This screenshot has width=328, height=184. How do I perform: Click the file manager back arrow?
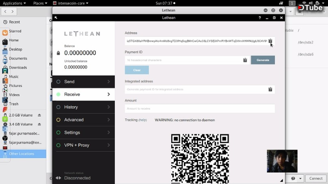[x=5, y=11]
